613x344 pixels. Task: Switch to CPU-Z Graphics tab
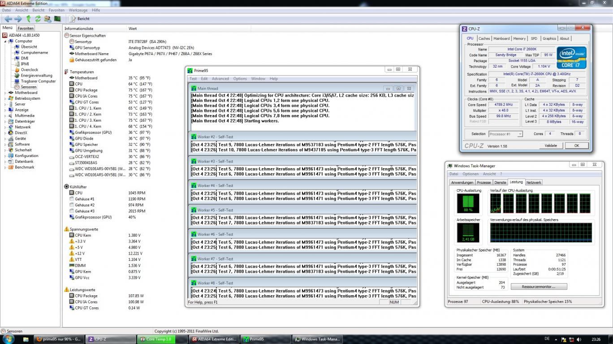[549, 38]
